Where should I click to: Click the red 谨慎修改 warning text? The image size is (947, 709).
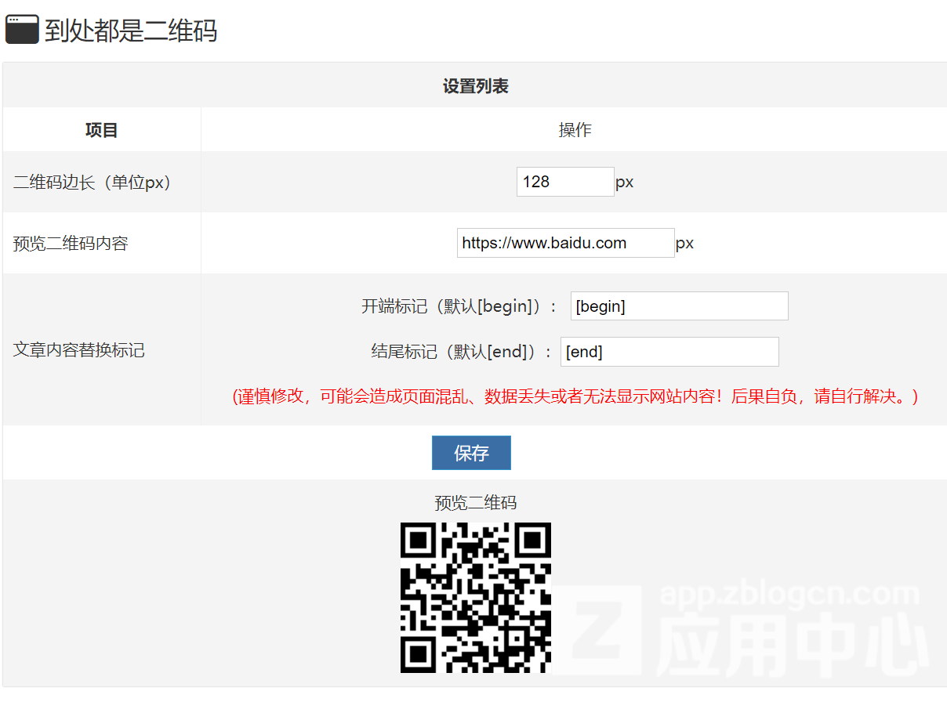point(575,396)
